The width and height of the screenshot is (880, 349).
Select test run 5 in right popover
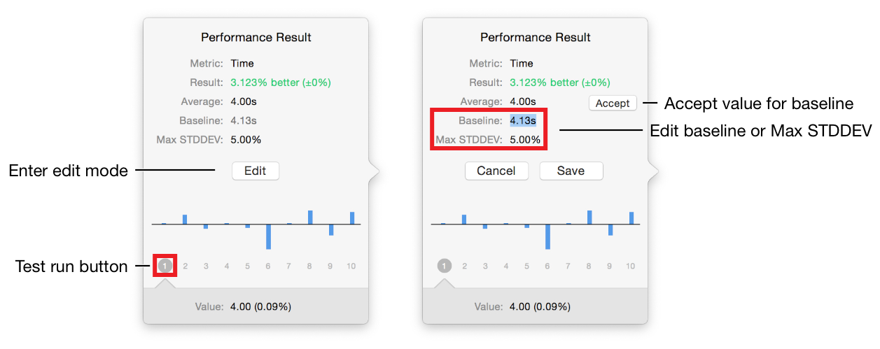[x=527, y=266]
